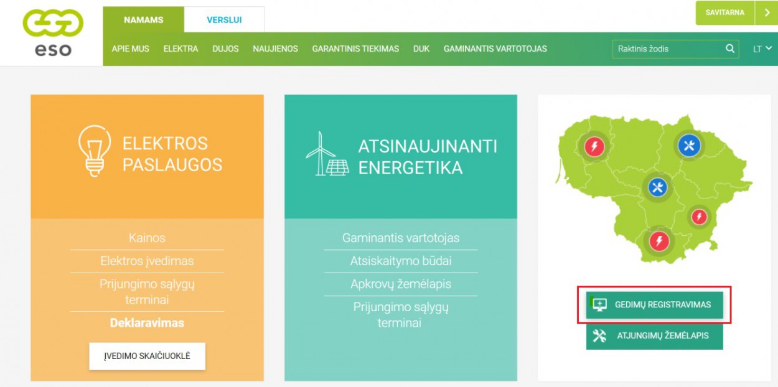Screen dimensions: 778x387
Task: Click the southern red lightning outage marker
Action: pos(658,240)
